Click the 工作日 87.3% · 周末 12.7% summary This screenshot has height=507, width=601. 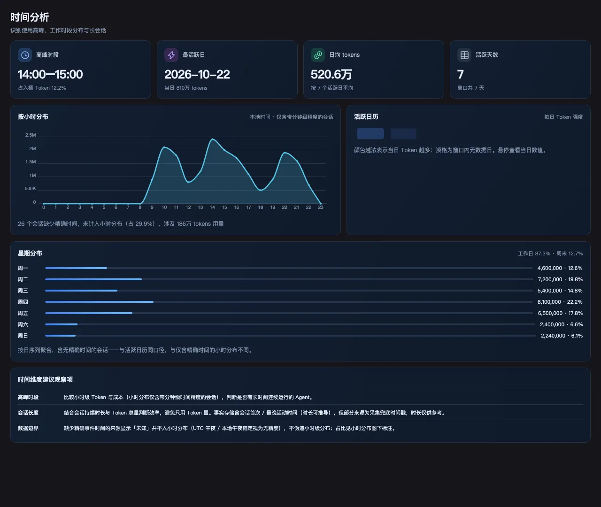point(550,253)
